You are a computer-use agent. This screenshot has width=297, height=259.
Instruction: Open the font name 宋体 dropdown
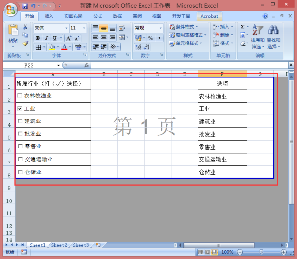66,28
